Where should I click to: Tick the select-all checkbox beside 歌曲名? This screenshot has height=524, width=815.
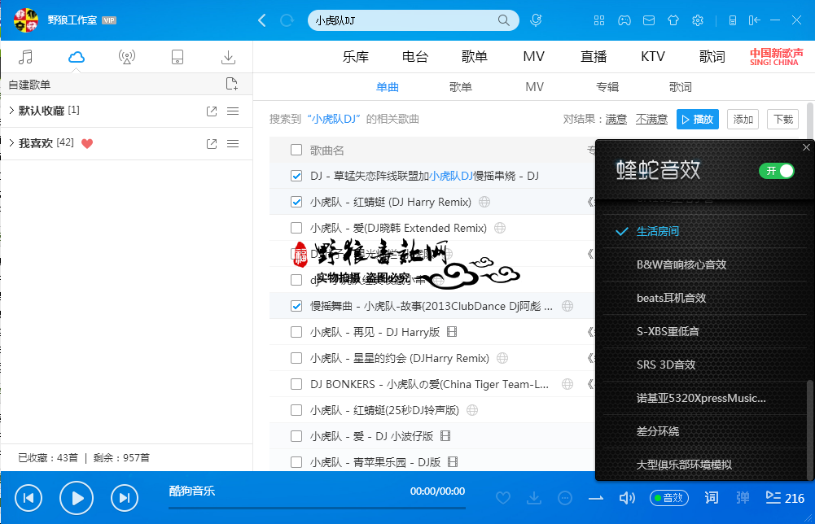point(296,150)
